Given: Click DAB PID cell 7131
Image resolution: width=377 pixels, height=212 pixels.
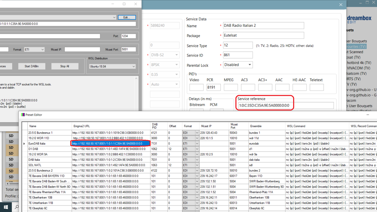Looking at the screenshot, I should [158, 144].
